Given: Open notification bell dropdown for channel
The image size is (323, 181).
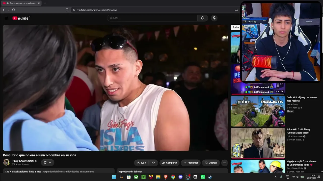Looking at the screenshot, I should coord(47,163).
